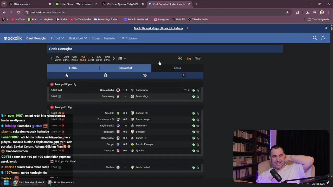
Task: Follow the arrow next to eski siteye link
Action: pos(187,28)
